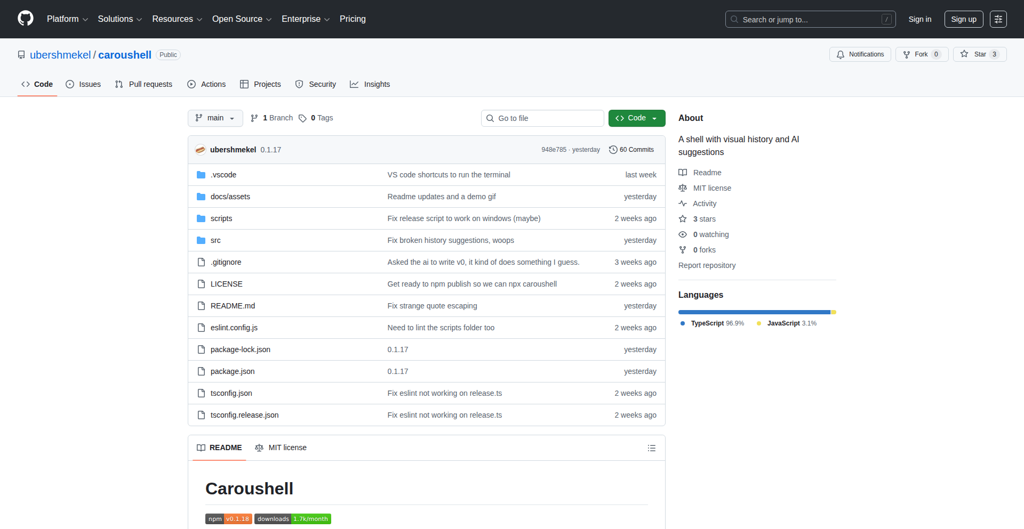Switch to the Pull requests tab
This screenshot has width=1024, height=529.
(143, 84)
